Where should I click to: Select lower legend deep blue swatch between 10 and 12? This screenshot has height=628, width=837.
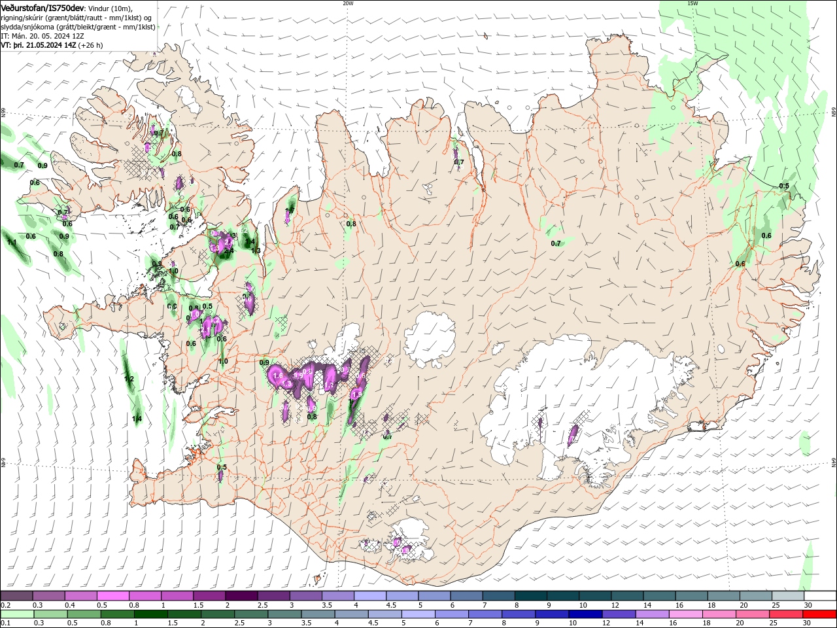585,614
